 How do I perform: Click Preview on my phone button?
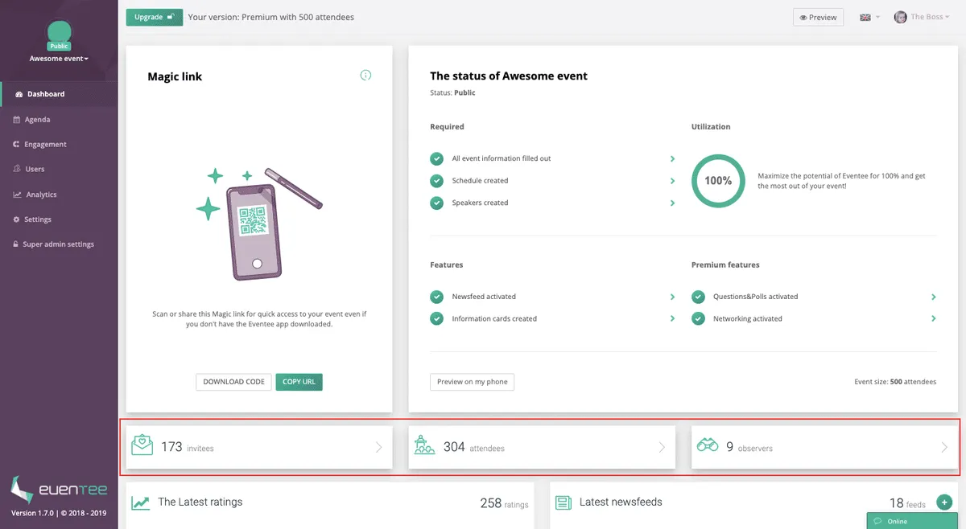point(473,382)
